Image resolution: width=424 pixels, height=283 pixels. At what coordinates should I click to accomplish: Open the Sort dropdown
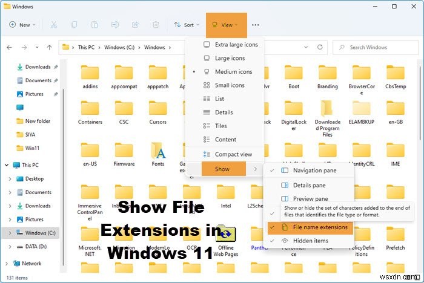pos(187,25)
